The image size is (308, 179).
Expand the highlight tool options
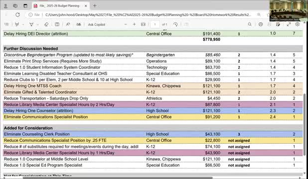[23, 24]
